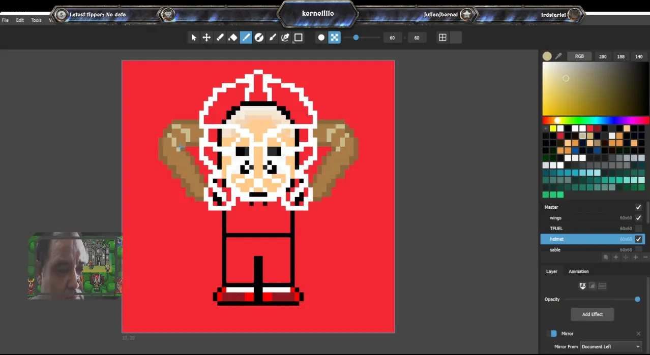Click inside the color gradient picker field
The width and height of the screenshot is (650, 355).
tap(596, 89)
